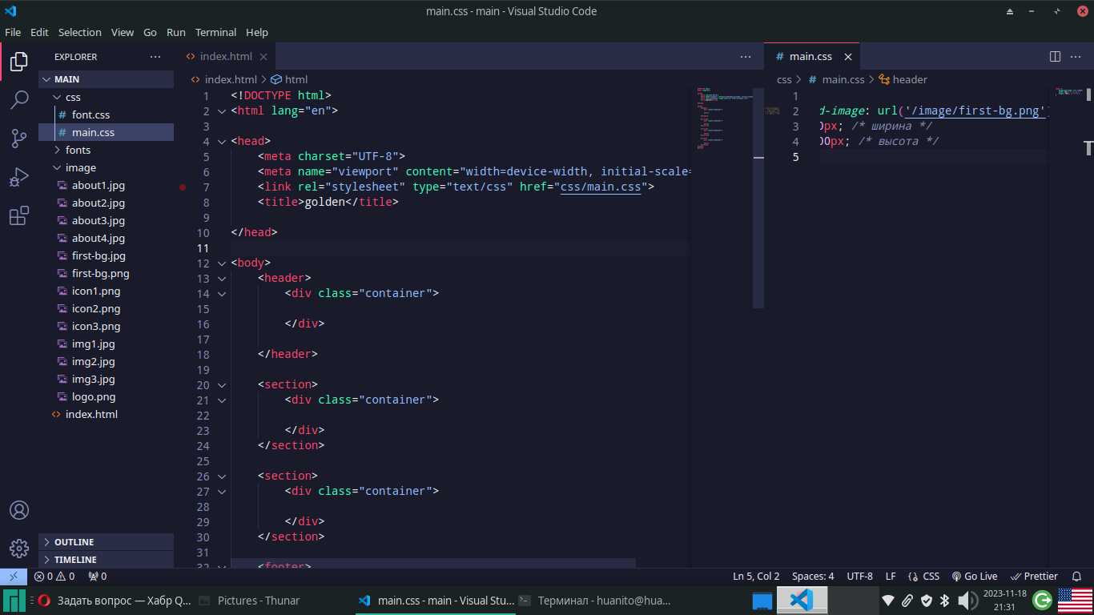
Task: Collapse the css folder
Action: 106,97
